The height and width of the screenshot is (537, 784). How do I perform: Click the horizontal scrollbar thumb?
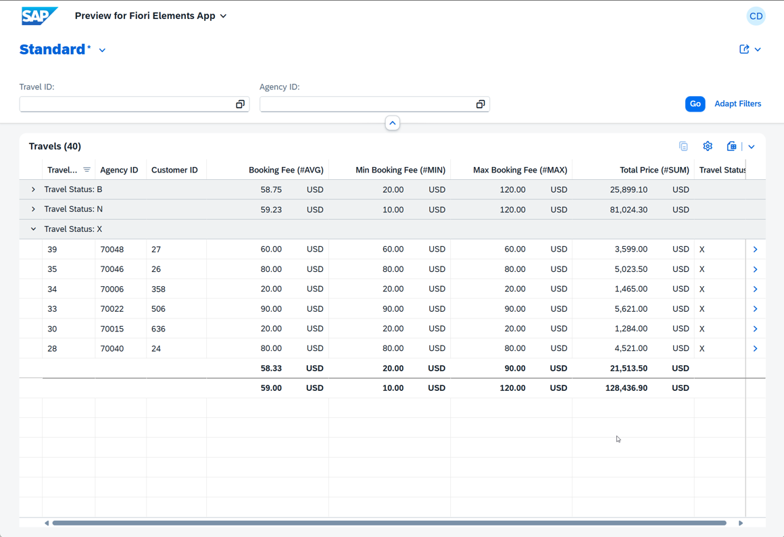pos(389,523)
